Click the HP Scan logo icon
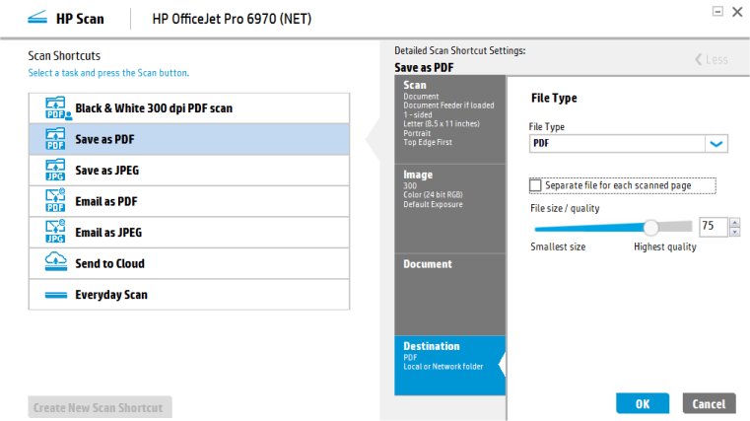750x421 pixels. pos(37,18)
